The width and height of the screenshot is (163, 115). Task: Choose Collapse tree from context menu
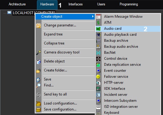pyautogui.click(x=54, y=43)
